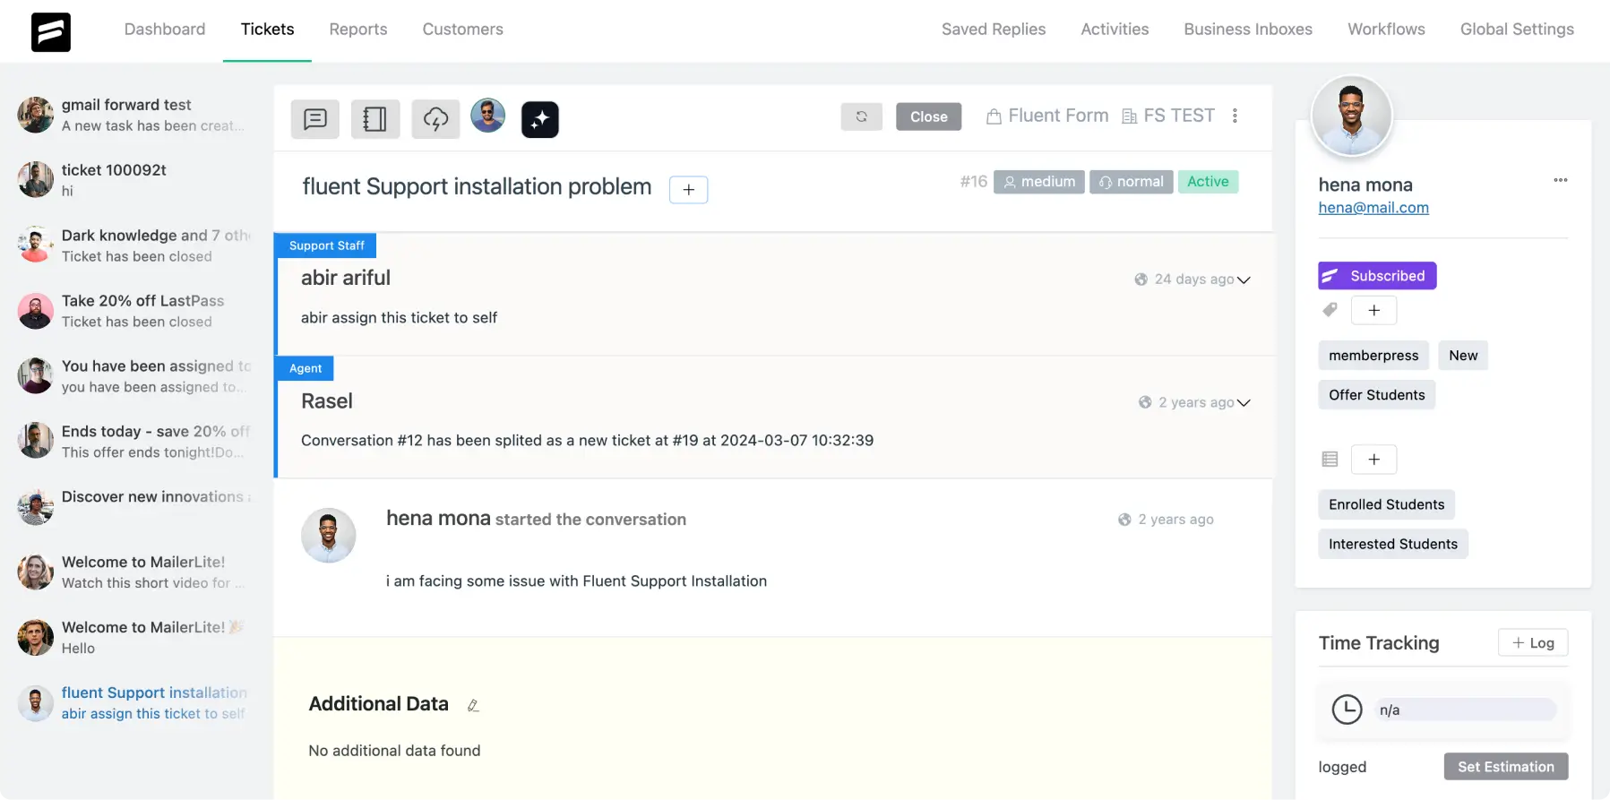This screenshot has height=800, width=1610.
Task: Click the plus button beside ticket title
Action: 688,190
